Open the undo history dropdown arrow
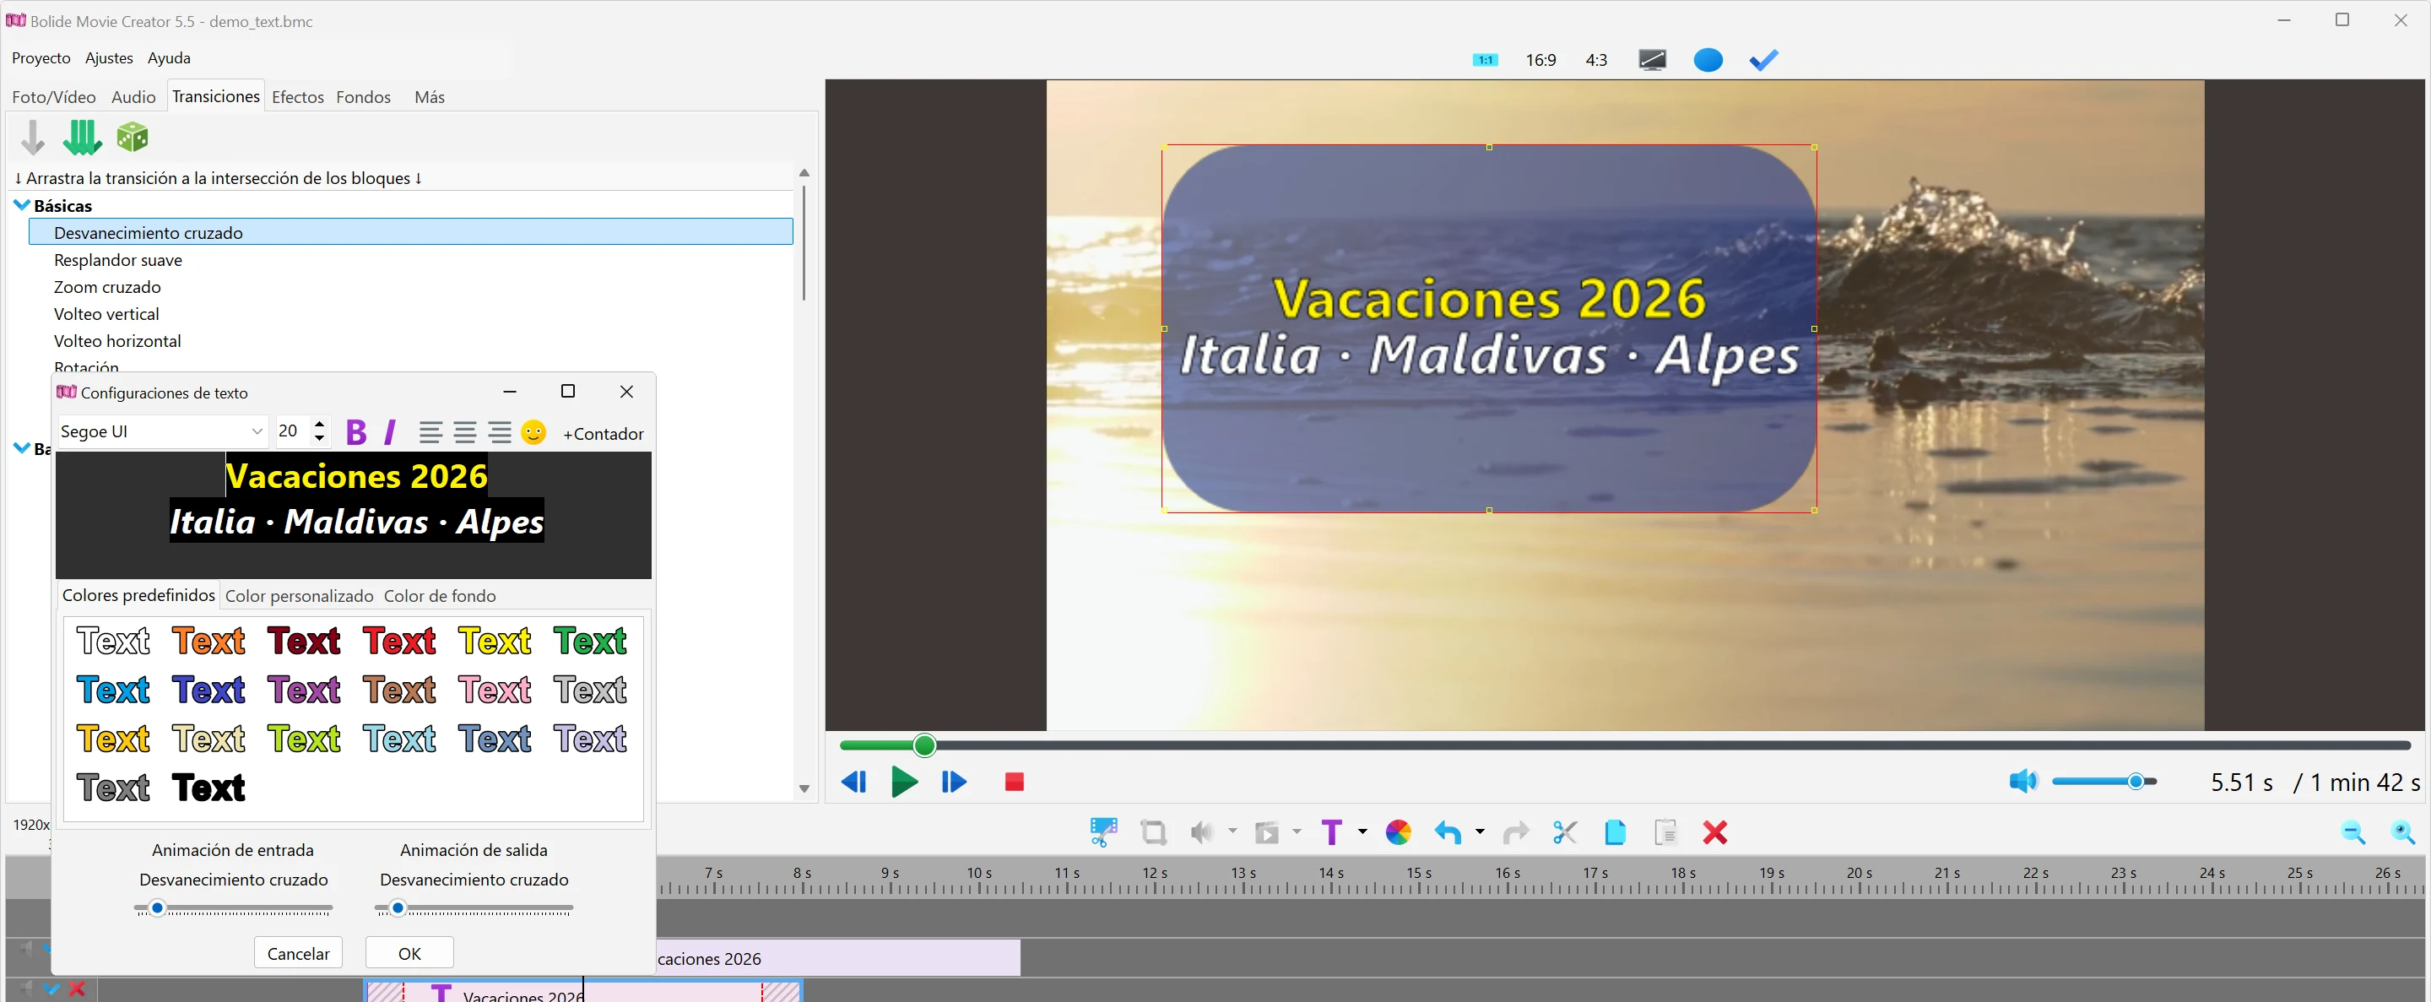The height and width of the screenshot is (1002, 2431). pos(1479,831)
